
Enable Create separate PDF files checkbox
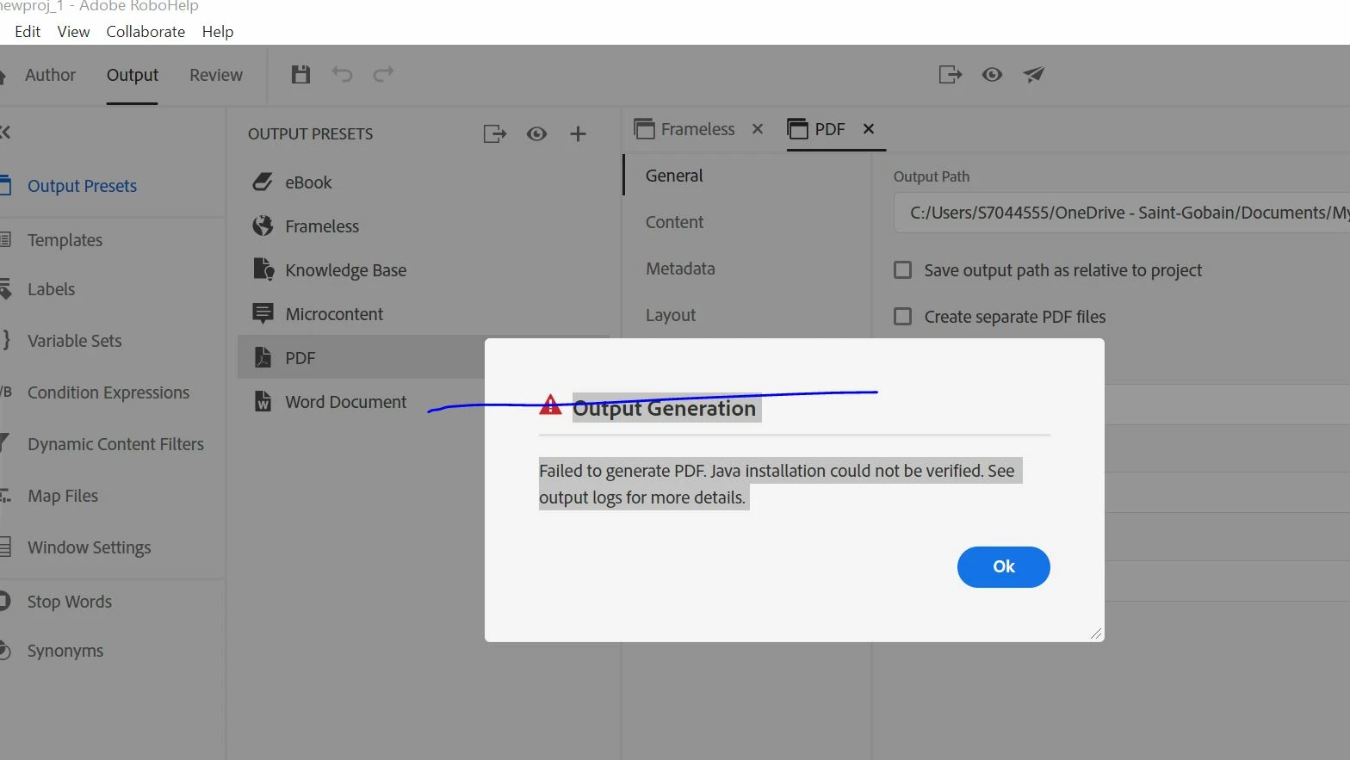902,317
